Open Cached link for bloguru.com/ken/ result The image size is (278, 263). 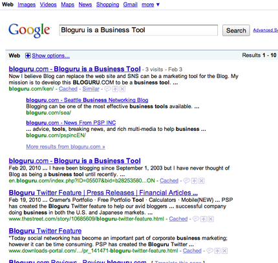click(x=68, y=89)
